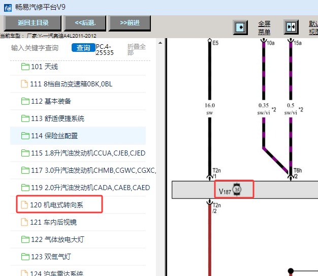This screenshot has height=276, width=318.
Task: Open the 全屏菜单 link
Action: (x=264, y=28)
